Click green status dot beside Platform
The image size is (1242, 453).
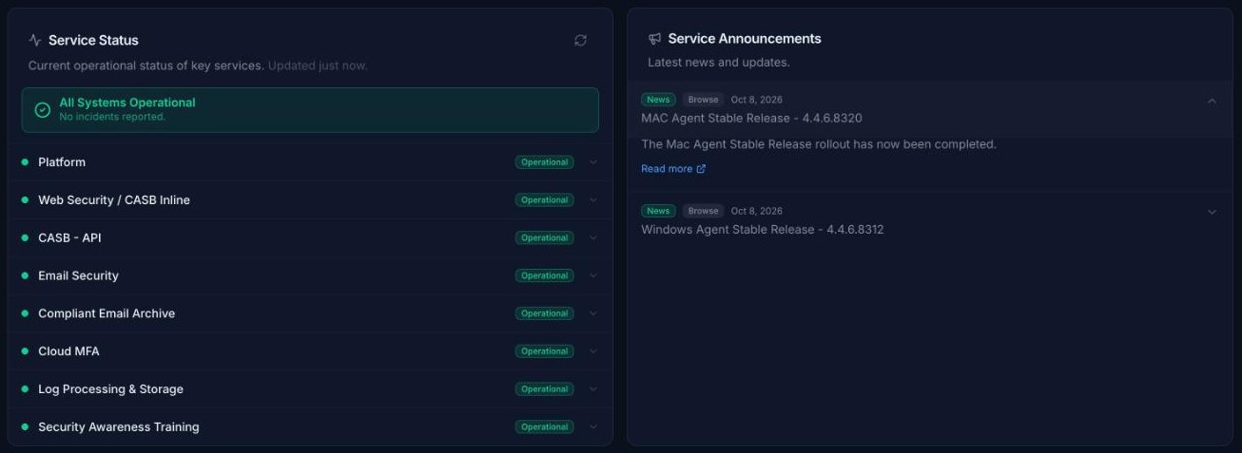click(25, 162)
